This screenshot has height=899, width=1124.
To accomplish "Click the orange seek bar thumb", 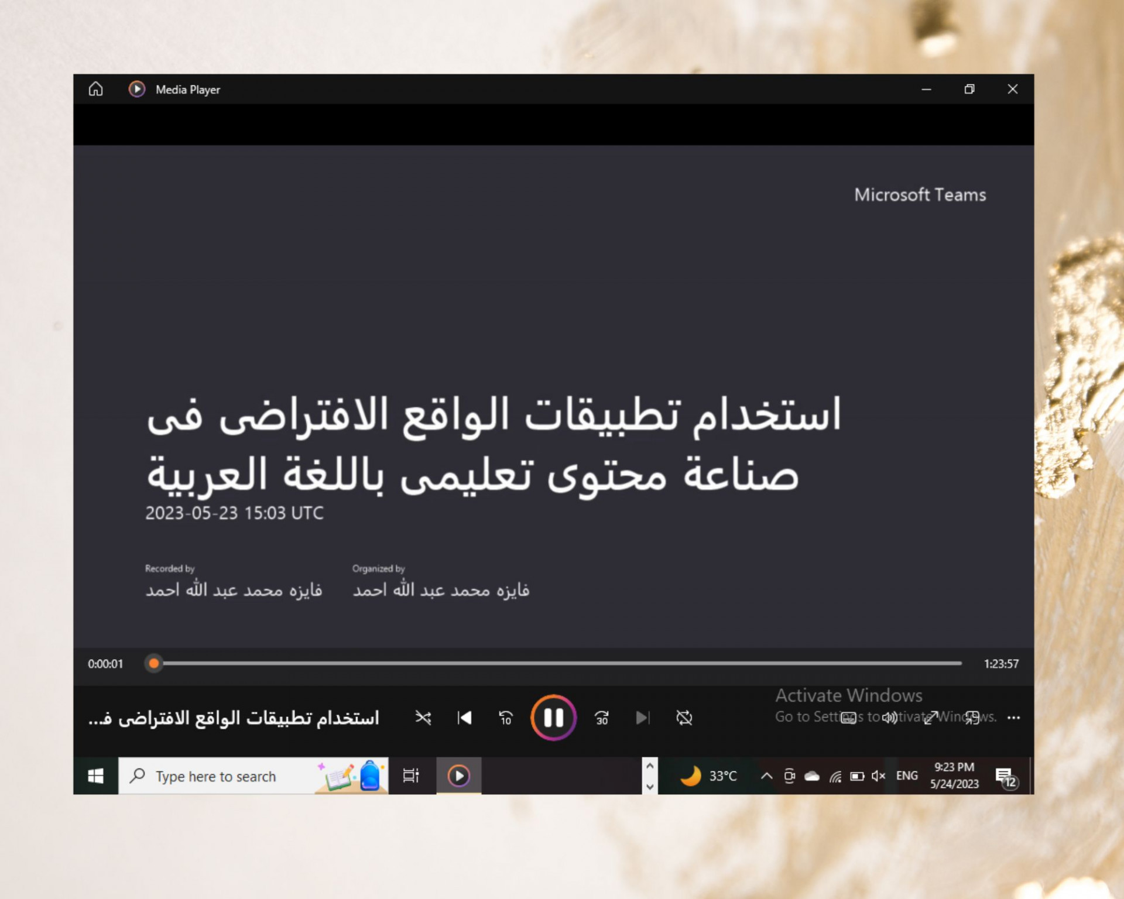I will tap(153, 663).
